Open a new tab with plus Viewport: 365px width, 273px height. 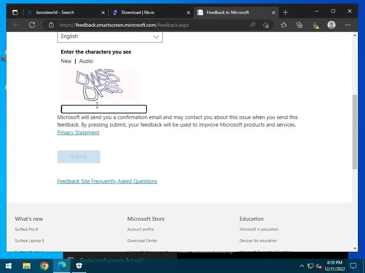click(285, 12)
